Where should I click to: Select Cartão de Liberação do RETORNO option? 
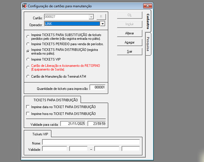tap(28, 67)
